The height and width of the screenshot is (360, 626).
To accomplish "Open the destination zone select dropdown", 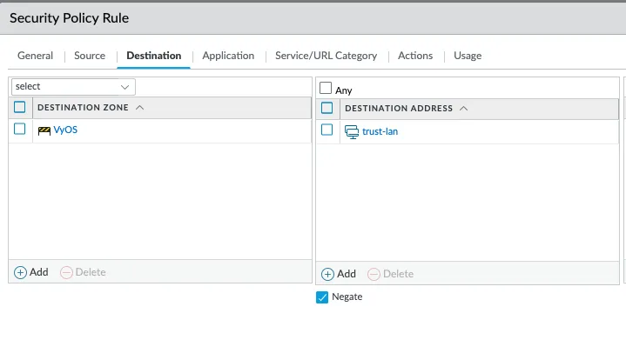I will coord(73,86).
